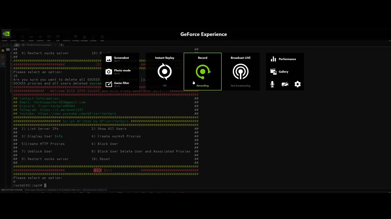The image size is (391, 219).
Task: Toggle the microphone in overlay
Action: tap(272, 84)
